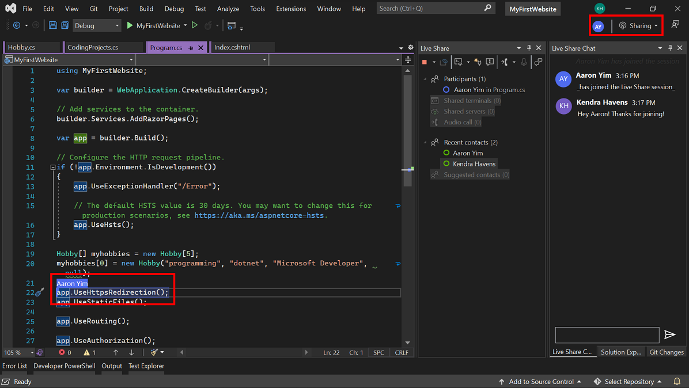Open the Git menu
The image size is (689, 388).
tap(93, 8)
